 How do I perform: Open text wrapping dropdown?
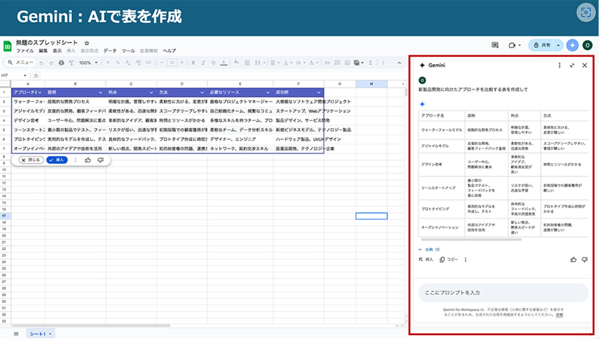[300, 63]
